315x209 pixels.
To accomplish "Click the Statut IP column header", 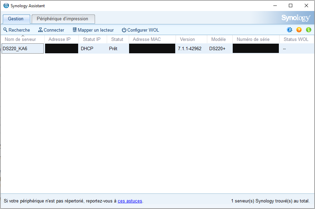I will [92, 40].
